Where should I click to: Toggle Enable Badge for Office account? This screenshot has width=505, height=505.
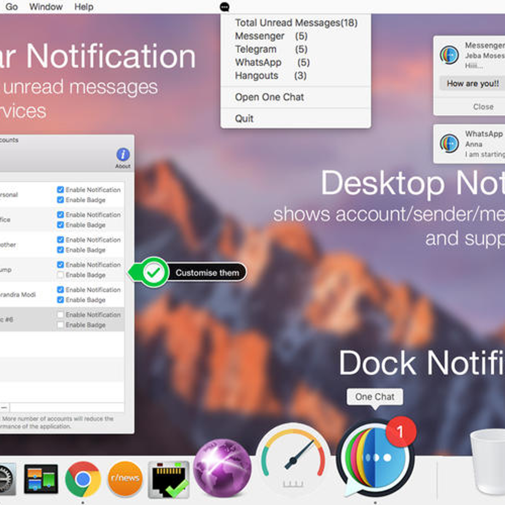pos(60,225)
